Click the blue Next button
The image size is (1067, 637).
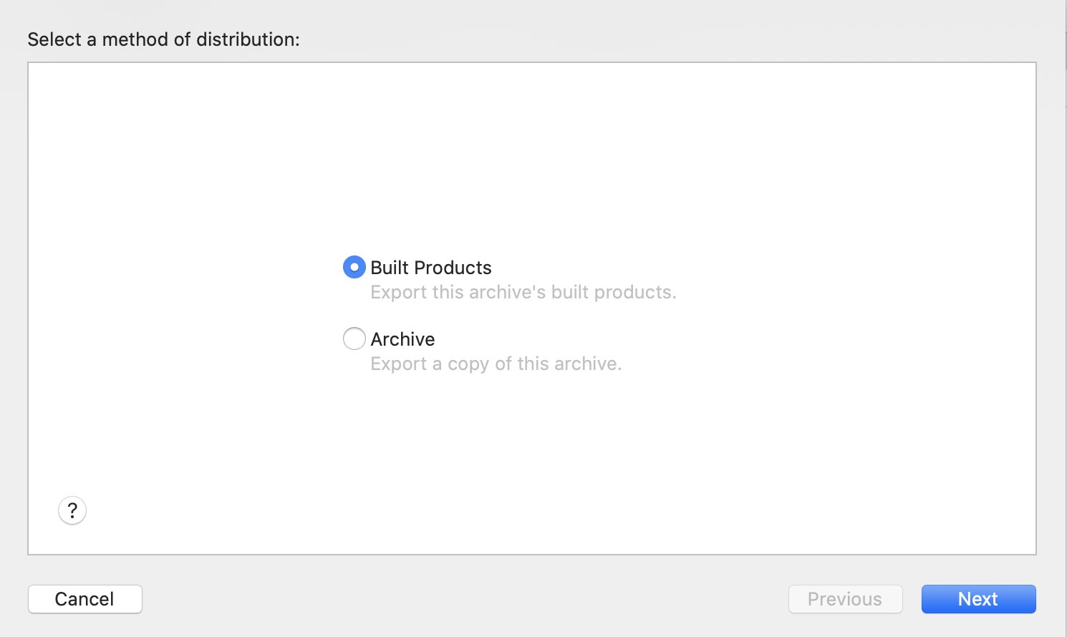pos(978,599)
